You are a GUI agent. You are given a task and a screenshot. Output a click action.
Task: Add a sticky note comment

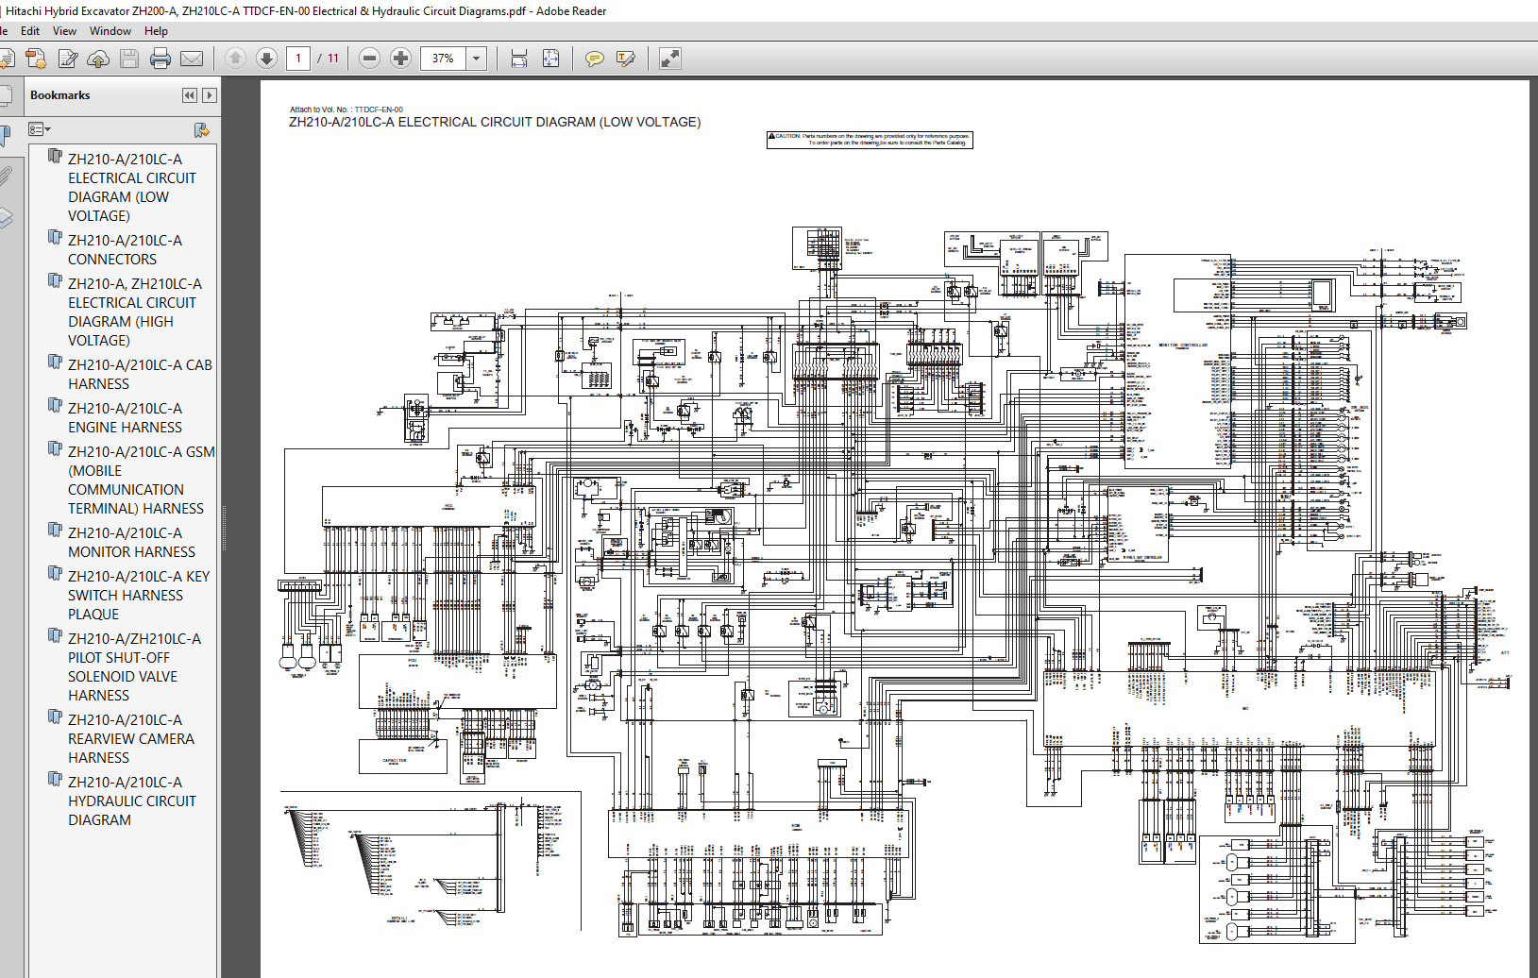point(595,59)
